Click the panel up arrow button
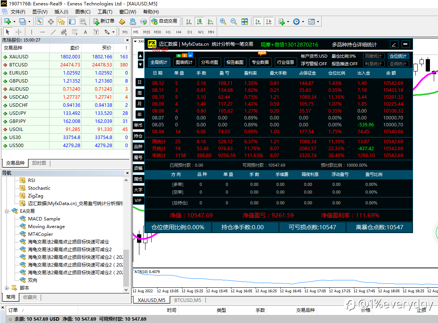Image resolution: width=438 pixels, height=323 pixels. [x=140, y=56]
